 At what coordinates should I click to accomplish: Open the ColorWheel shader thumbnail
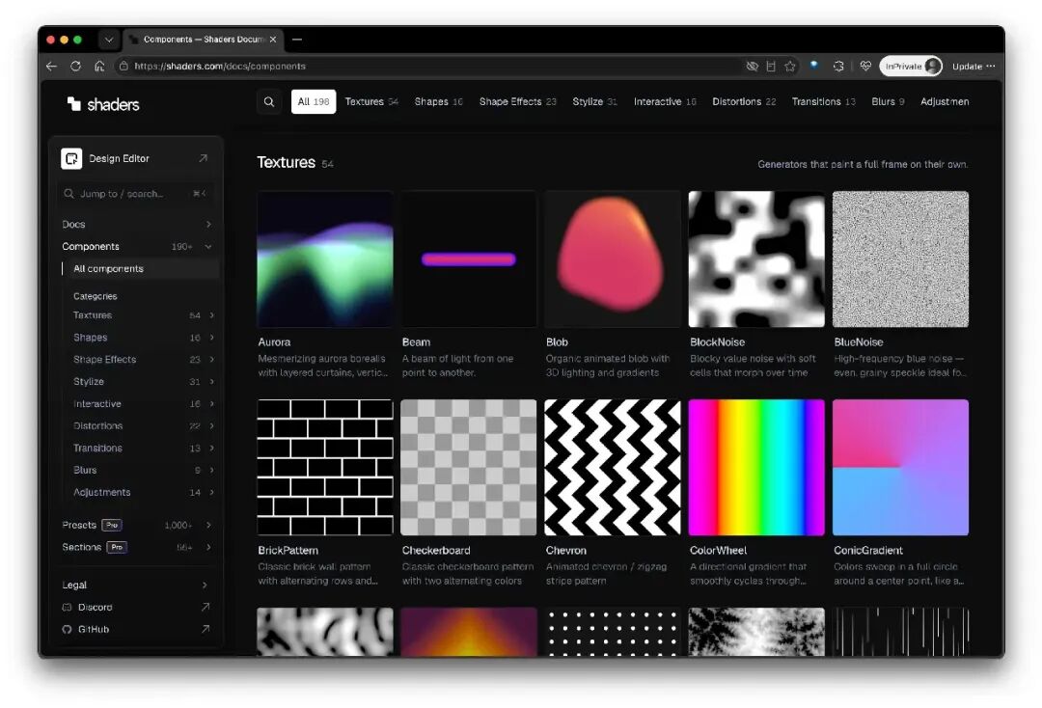[x=756, y=468]
